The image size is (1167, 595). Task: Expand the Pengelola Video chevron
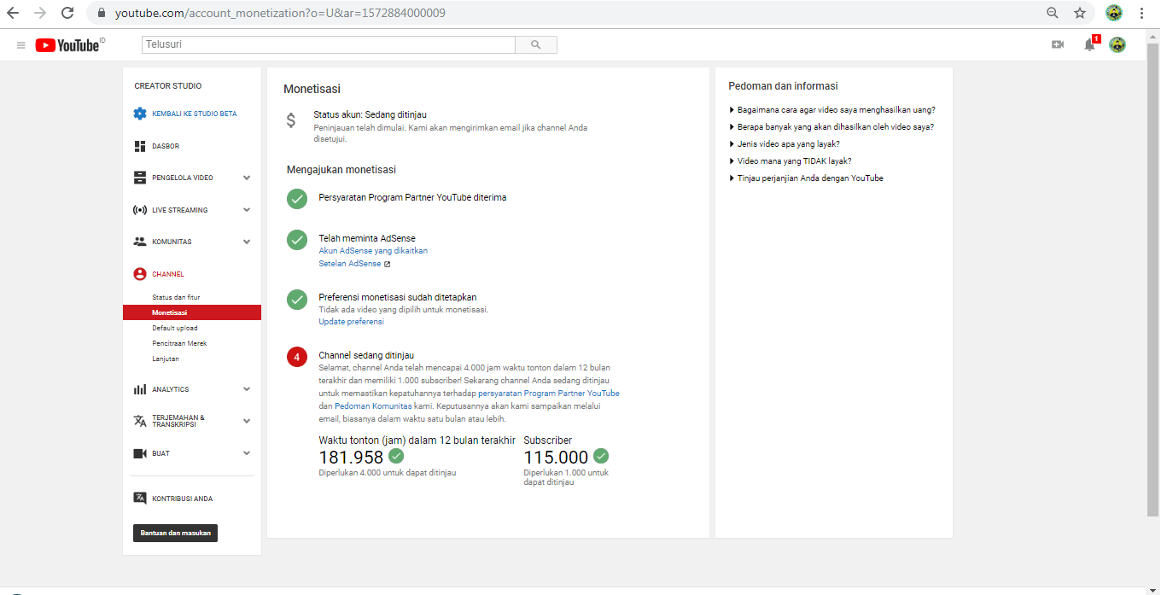pyautogui.click(x=247, y=178)
